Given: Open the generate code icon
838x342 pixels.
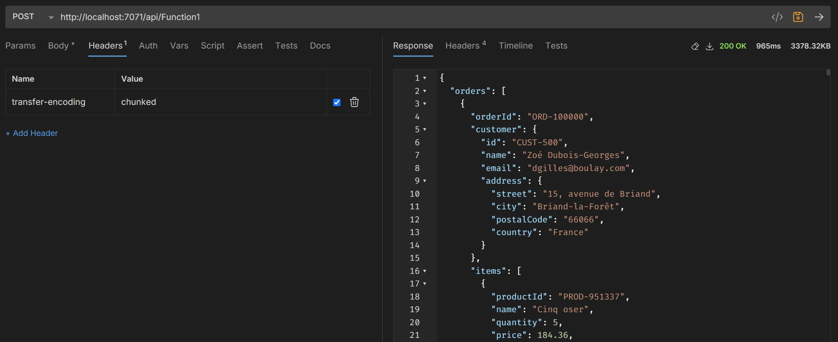Looking at the screenshot, I should pyautogui.click(x=777, y=17).
